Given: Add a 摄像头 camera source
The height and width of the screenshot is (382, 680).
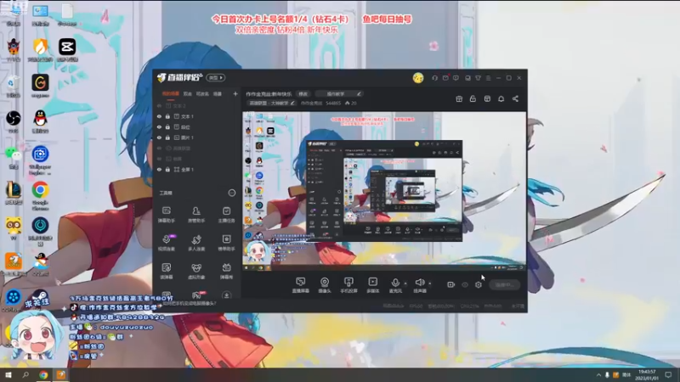Looking at the screenshot, I should coord(325,285).
